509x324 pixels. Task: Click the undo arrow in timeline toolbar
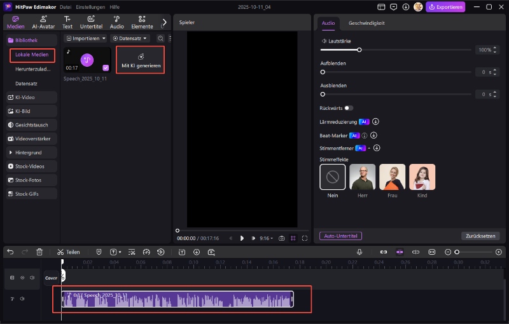click(10, 252)
